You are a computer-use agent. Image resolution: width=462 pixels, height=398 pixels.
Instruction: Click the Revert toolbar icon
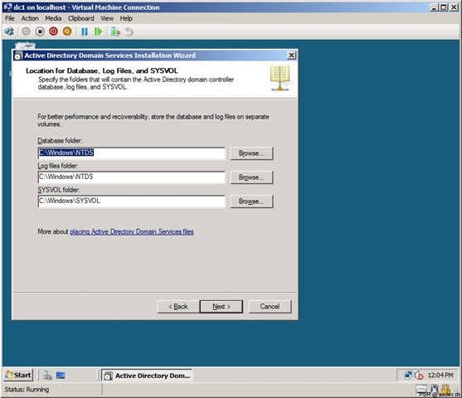click(x=129, y=32)
